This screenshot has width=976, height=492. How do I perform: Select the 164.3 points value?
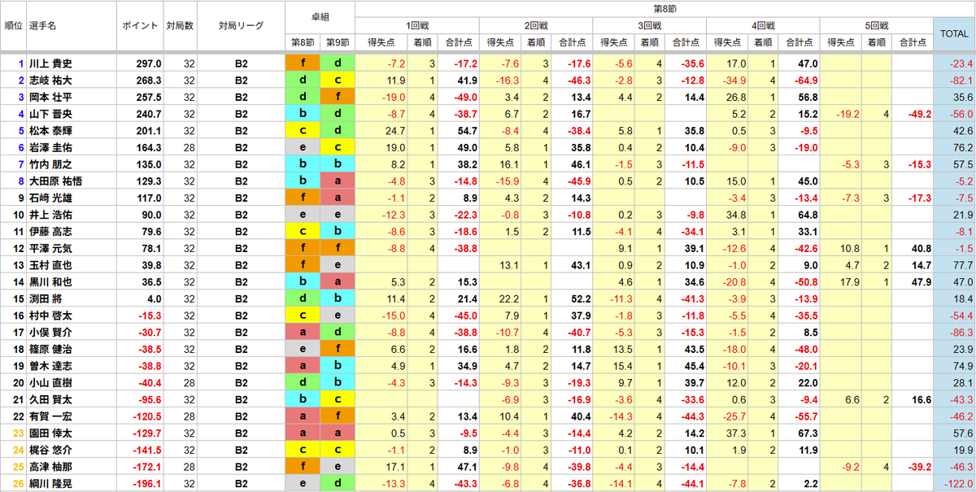149,148
